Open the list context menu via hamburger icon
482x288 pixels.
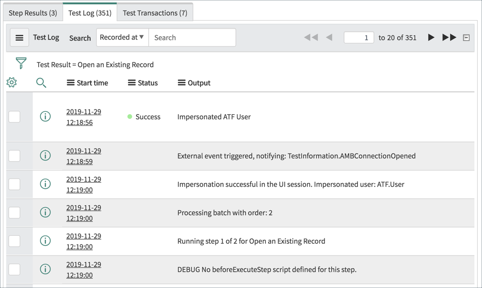click(x=19, y=38)
